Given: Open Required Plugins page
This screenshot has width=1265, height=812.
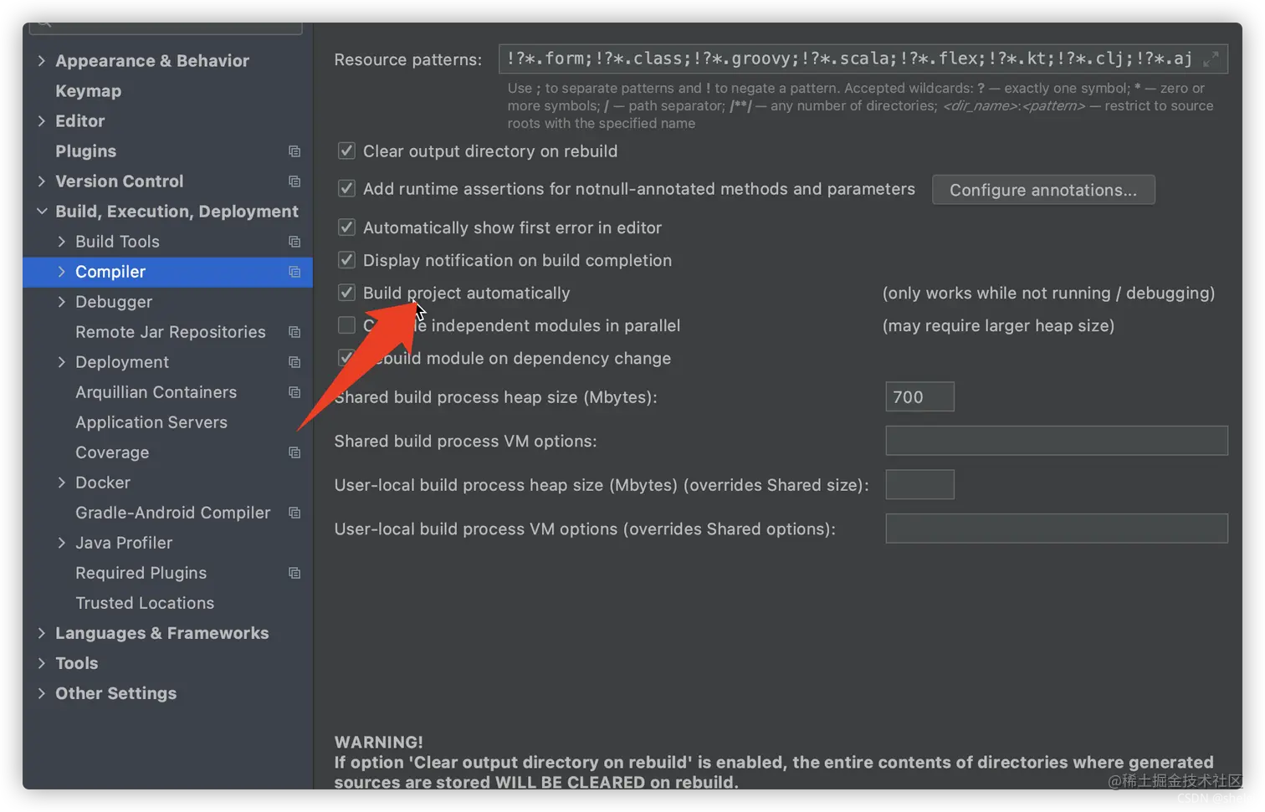Looking at the screenshot, I should 141,573.
